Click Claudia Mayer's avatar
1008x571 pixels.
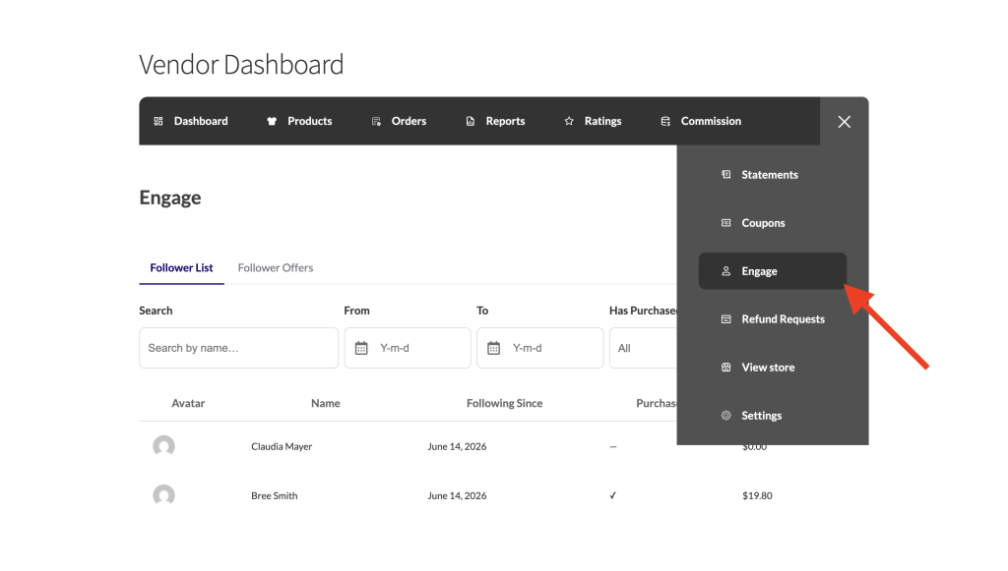tap(164, 446)
